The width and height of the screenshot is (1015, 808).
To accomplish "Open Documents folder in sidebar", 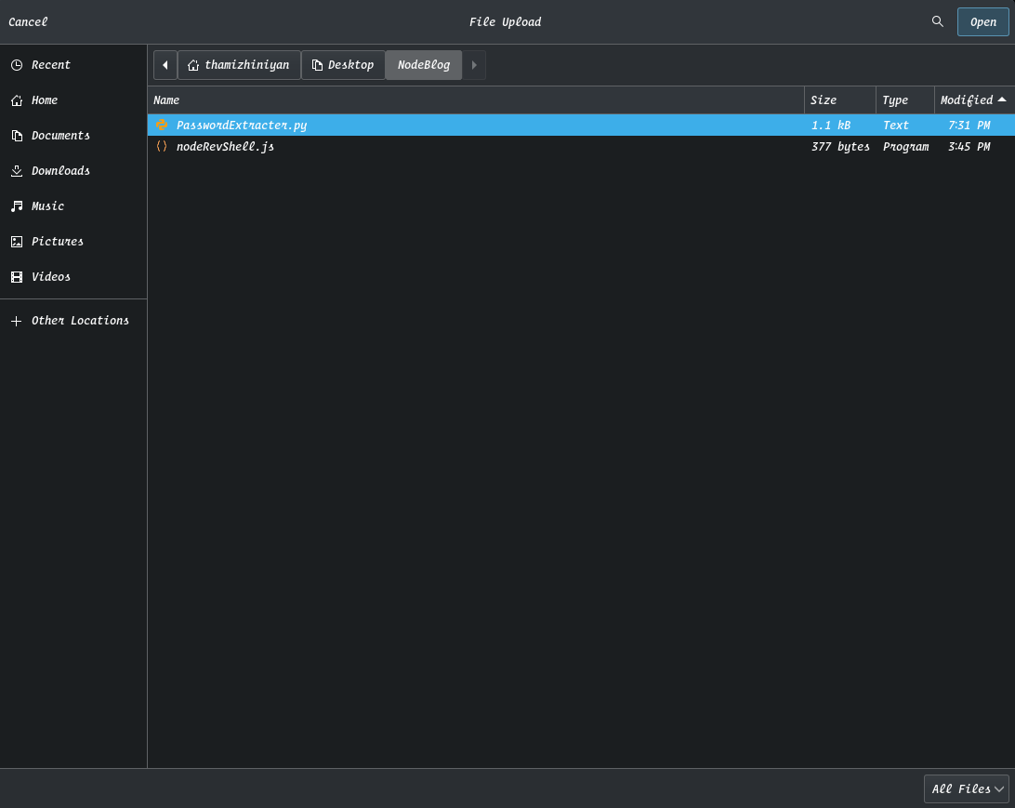I will (x=59, y=136).
